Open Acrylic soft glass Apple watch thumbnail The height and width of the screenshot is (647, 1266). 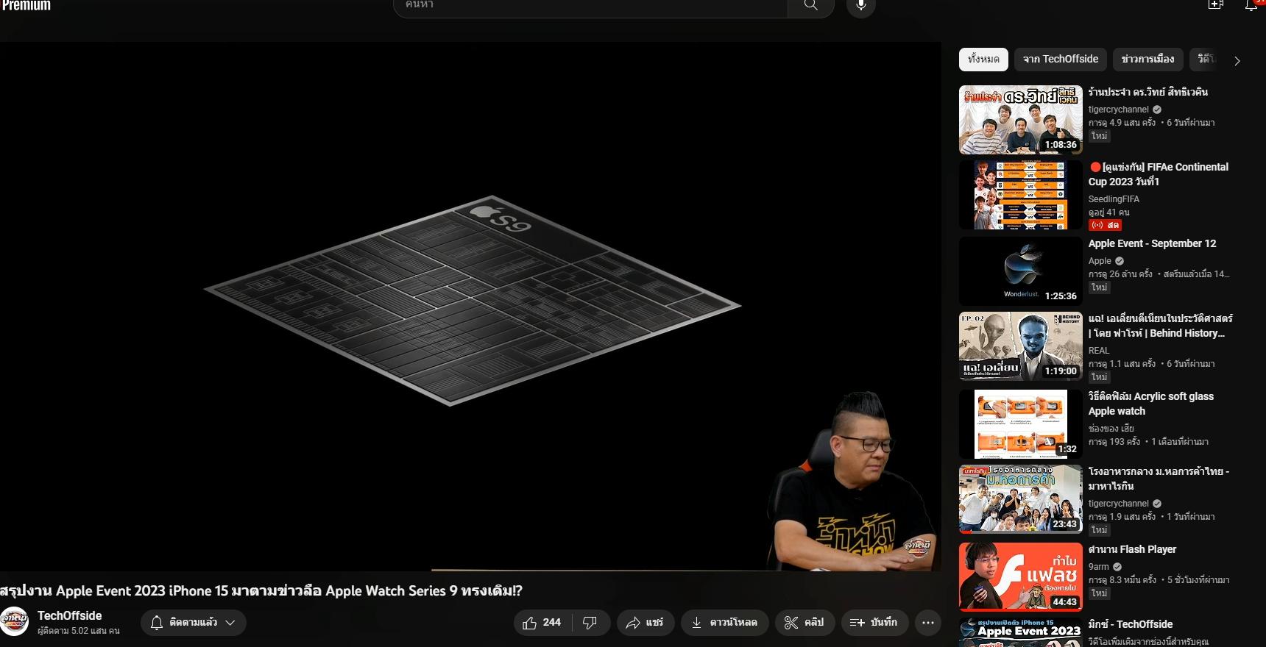tap(1020, 424)
